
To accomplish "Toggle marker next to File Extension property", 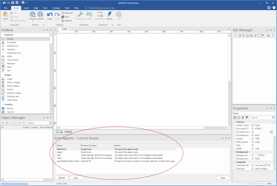I will pyautogui.click(x=253, y=135).
